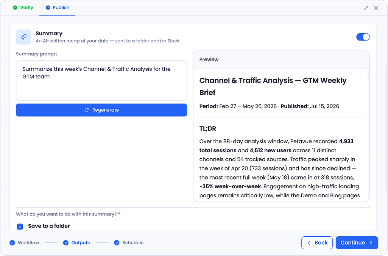The image size is (388, 256).
Task: Click the preview panel scrollbar
Action: coord(368,75)
